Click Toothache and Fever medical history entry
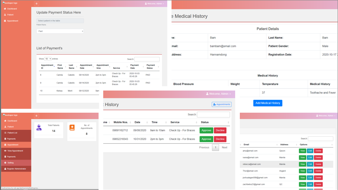 [x=323, y=92]
